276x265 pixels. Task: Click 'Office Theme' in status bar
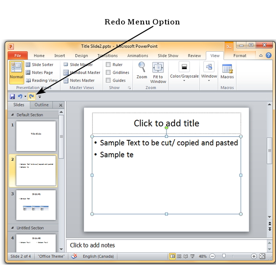click(51, 256)
